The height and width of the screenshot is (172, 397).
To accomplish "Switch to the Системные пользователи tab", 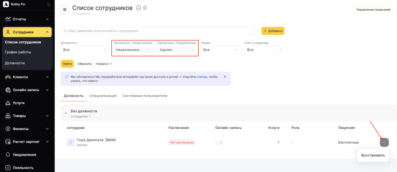I will pyautogui.click(x=145, y=96).
